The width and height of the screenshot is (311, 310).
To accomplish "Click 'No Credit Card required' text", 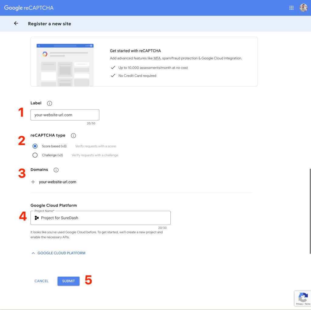I will pos(137,76).
